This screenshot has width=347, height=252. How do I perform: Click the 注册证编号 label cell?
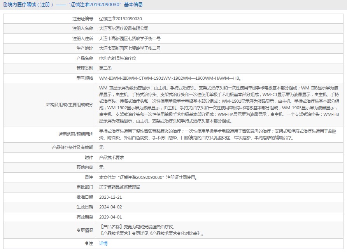[82, 19]
